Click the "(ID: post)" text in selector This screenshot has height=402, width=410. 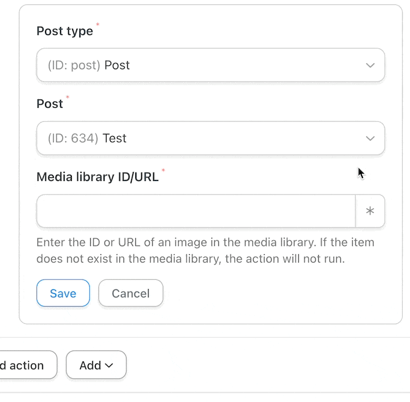click(x=74, y=65)
